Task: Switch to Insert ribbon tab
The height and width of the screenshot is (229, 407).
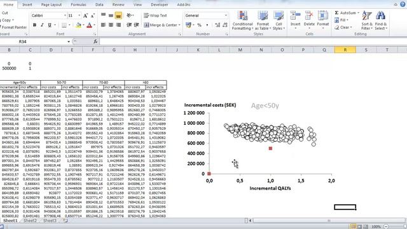Action: point(27,4)
